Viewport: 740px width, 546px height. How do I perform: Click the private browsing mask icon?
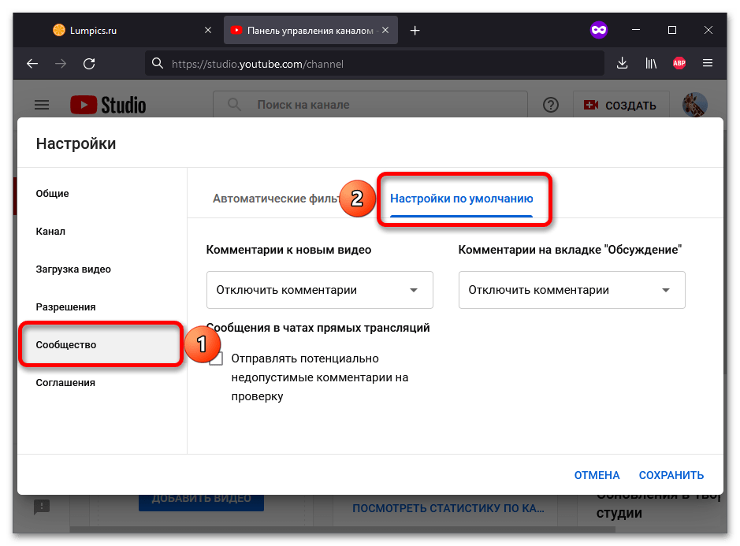tap(599, 30)
